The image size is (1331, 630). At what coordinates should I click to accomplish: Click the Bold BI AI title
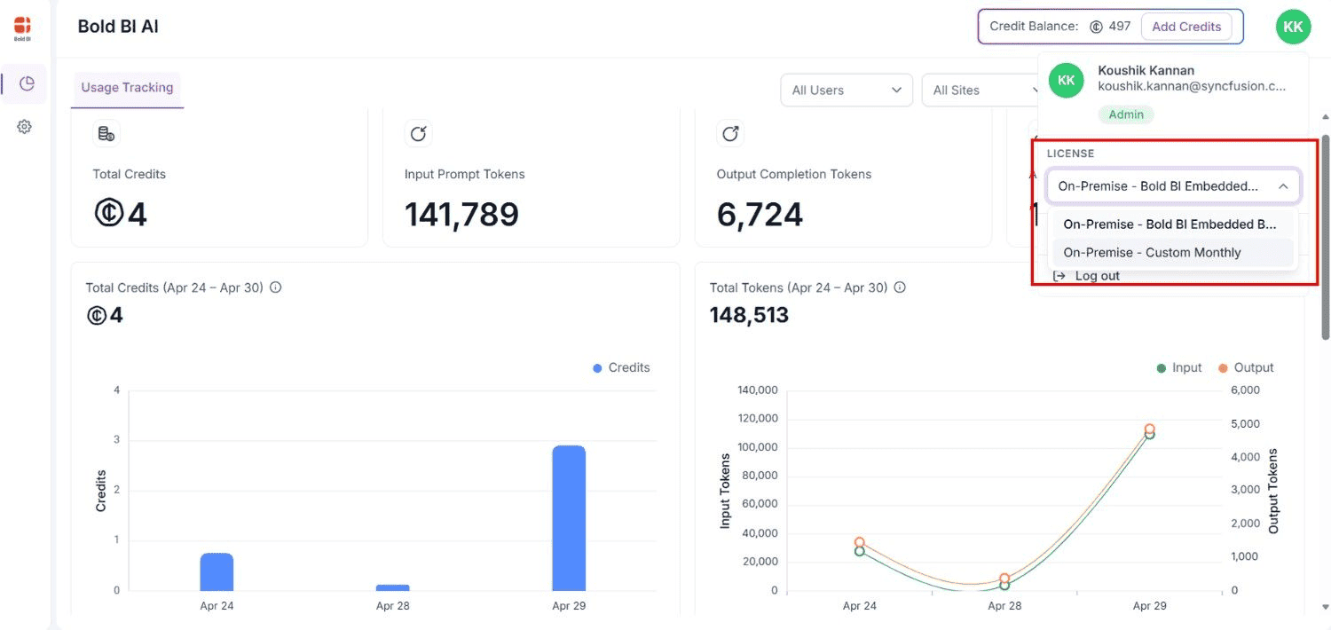pyautogui.click(x=118, y=27)
